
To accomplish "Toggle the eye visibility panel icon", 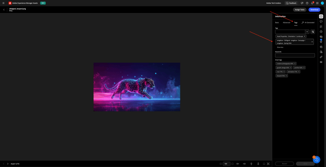I will coord(321,62).
